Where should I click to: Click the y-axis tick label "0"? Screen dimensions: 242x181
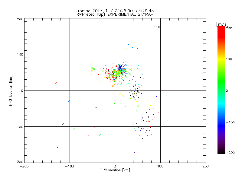point(22,91)
